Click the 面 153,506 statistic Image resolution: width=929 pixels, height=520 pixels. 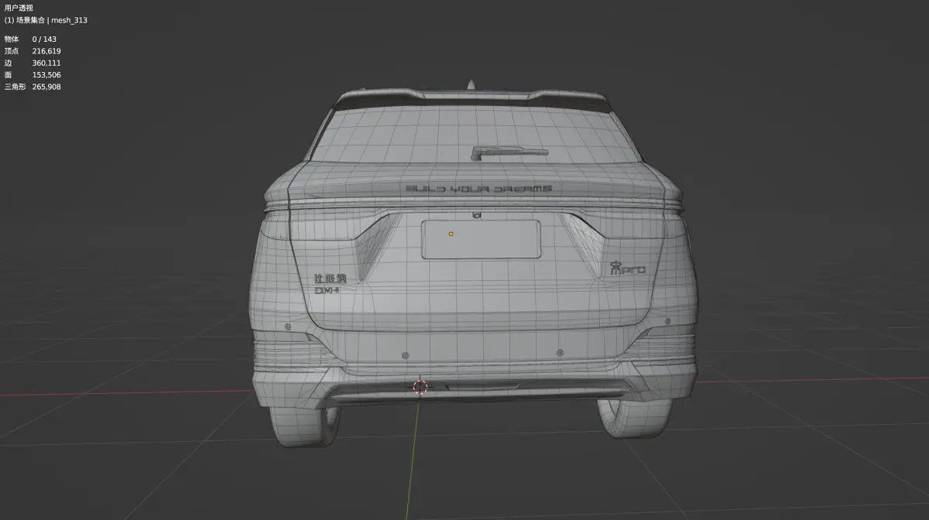[x=33, y=75]
